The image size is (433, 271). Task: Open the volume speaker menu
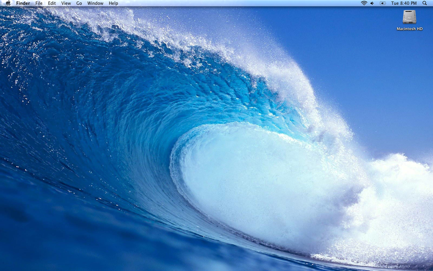coord(372,3)
